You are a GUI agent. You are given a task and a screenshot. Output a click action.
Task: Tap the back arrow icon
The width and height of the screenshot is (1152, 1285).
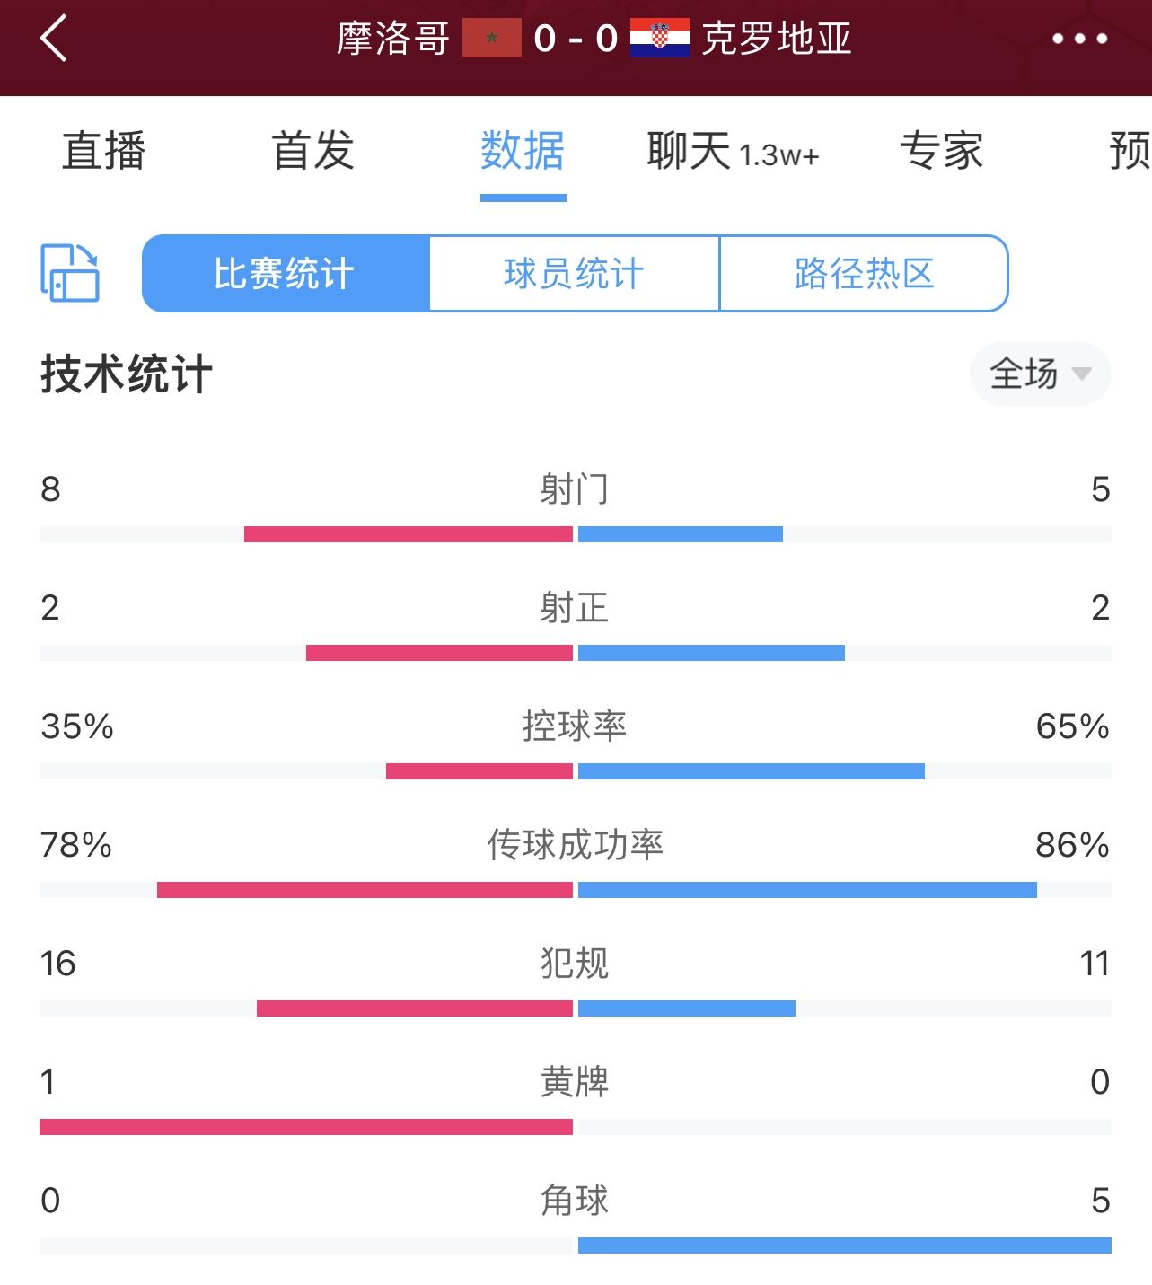pyautogui.click(x=55, y=39)
